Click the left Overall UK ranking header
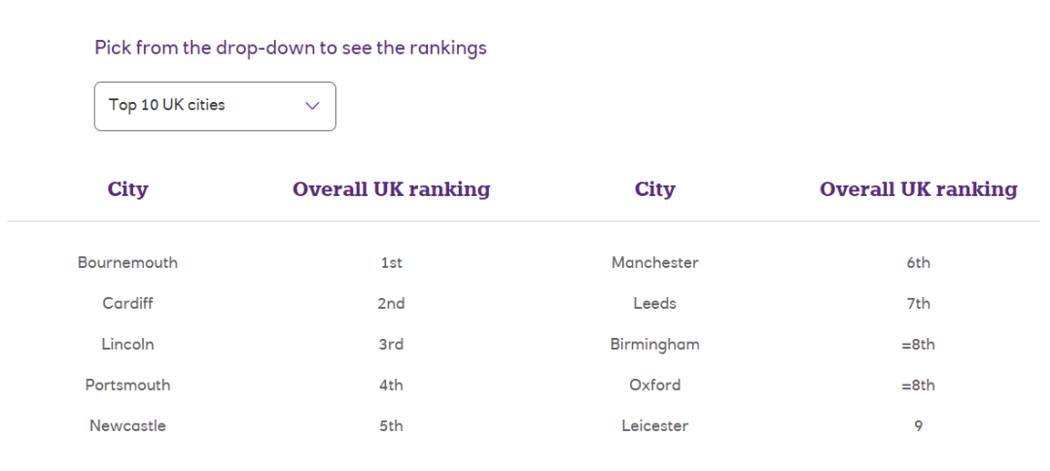 pyautogui.click(x=392, y=189)
